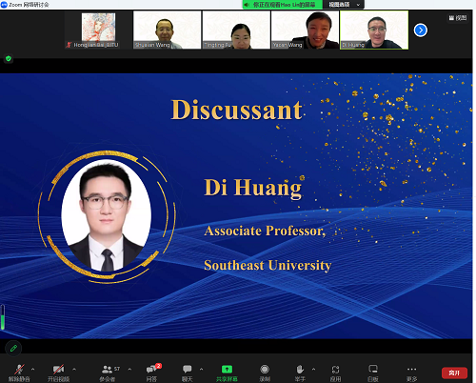Click the green Share Screen button (共享屏幕)
Screen dimensions: 476x383
[x=227, y=373]
